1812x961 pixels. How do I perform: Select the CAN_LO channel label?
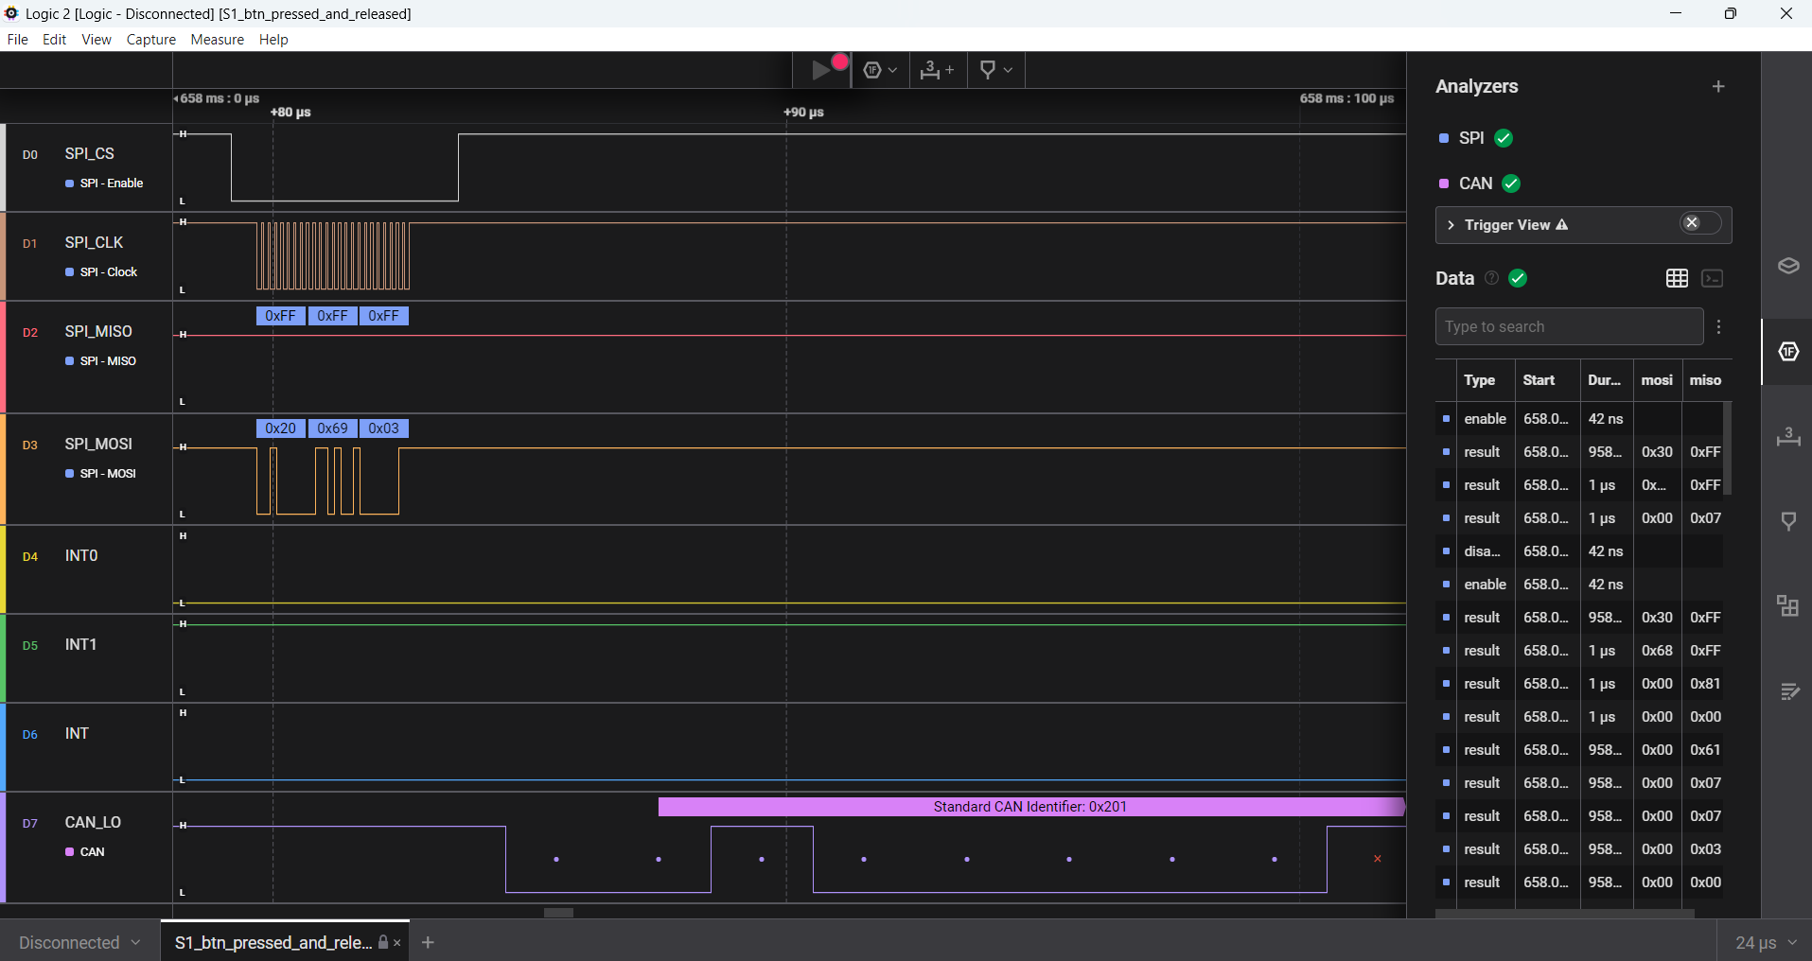coord(93,822)
